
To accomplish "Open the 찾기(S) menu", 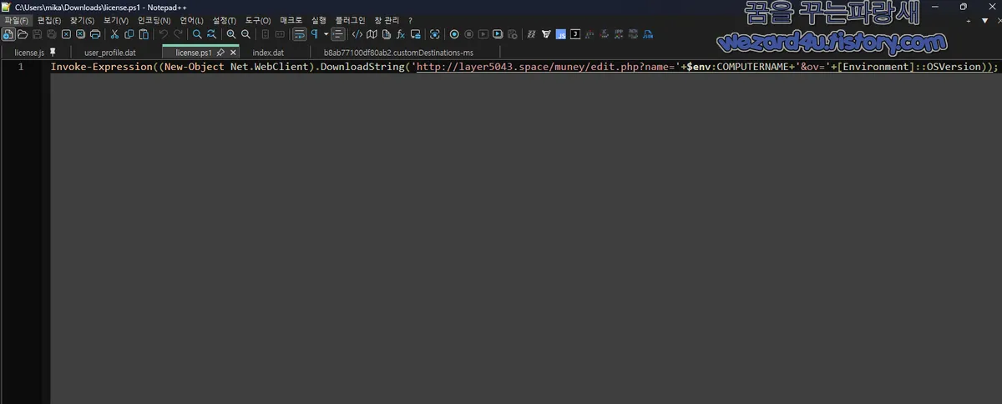I will [82, 20].
